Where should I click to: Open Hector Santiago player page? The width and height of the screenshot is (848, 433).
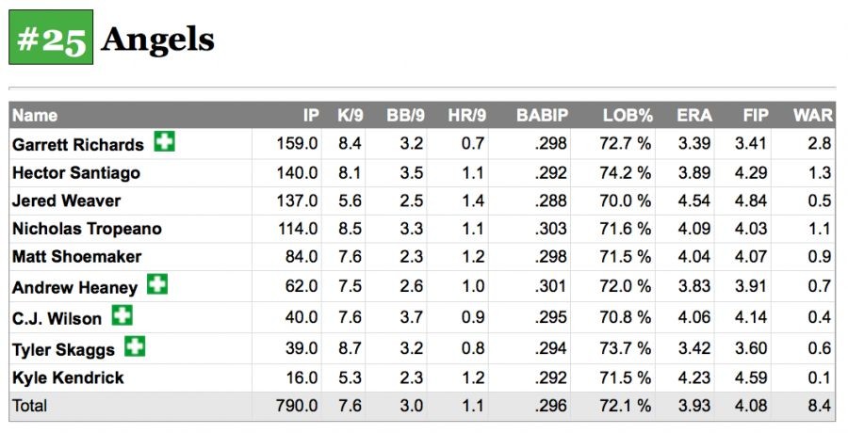[75, 173]
